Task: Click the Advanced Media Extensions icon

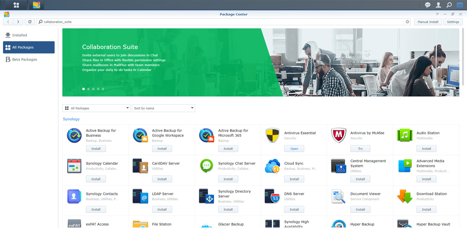Action: coord(405,166)
